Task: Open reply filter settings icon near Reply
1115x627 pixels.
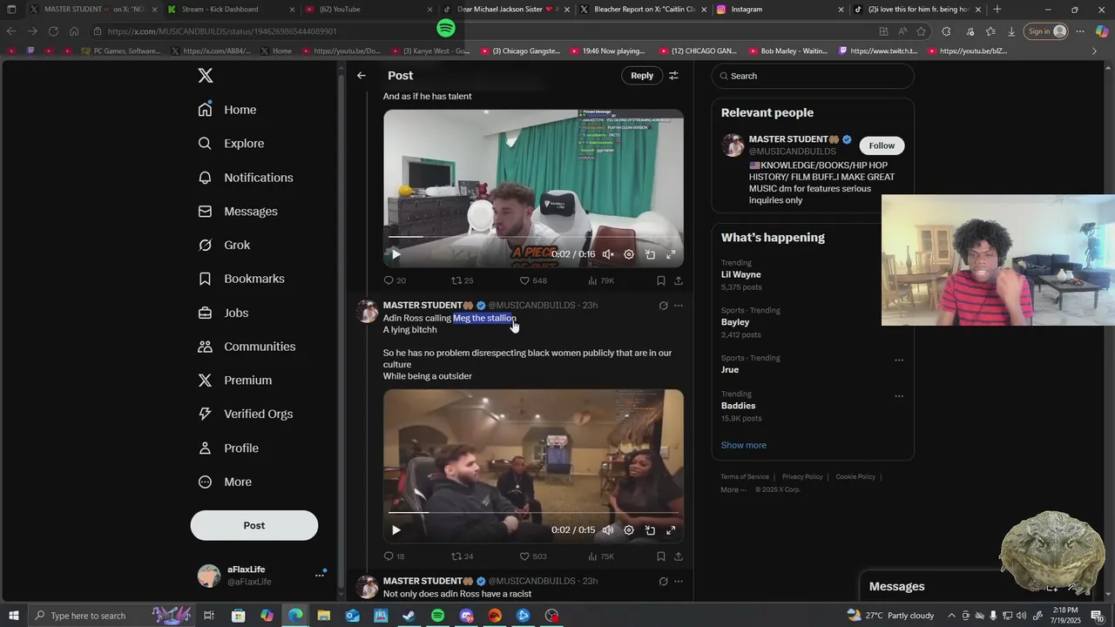Action: [673, 76]
